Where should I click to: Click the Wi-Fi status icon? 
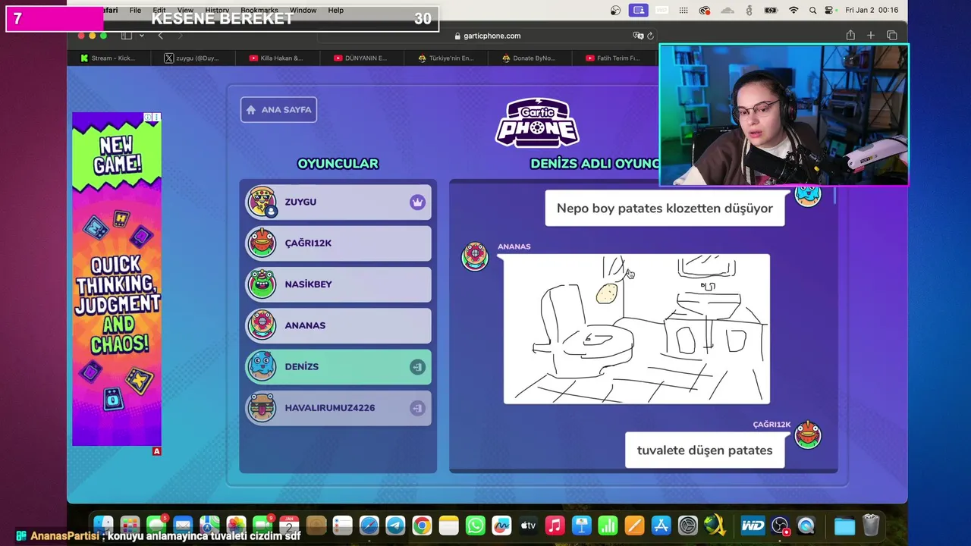click(x=793, y=10)
